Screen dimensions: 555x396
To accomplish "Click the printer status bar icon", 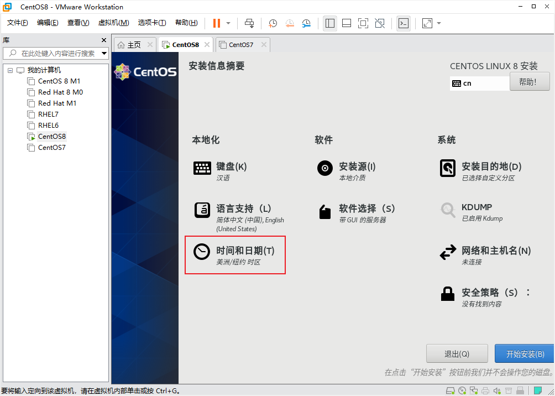I will point(485,391).
